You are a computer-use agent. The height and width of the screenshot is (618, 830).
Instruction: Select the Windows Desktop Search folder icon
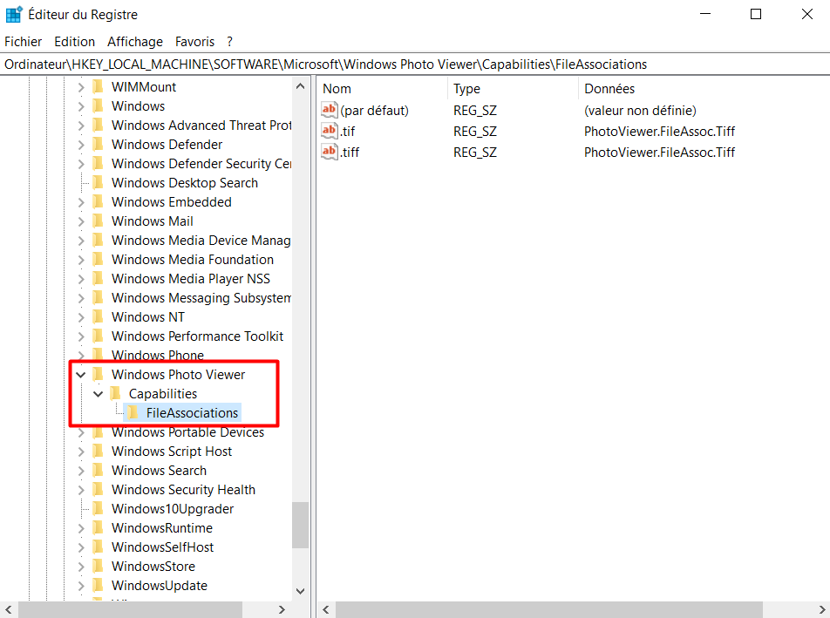click(x=98, y=182)
